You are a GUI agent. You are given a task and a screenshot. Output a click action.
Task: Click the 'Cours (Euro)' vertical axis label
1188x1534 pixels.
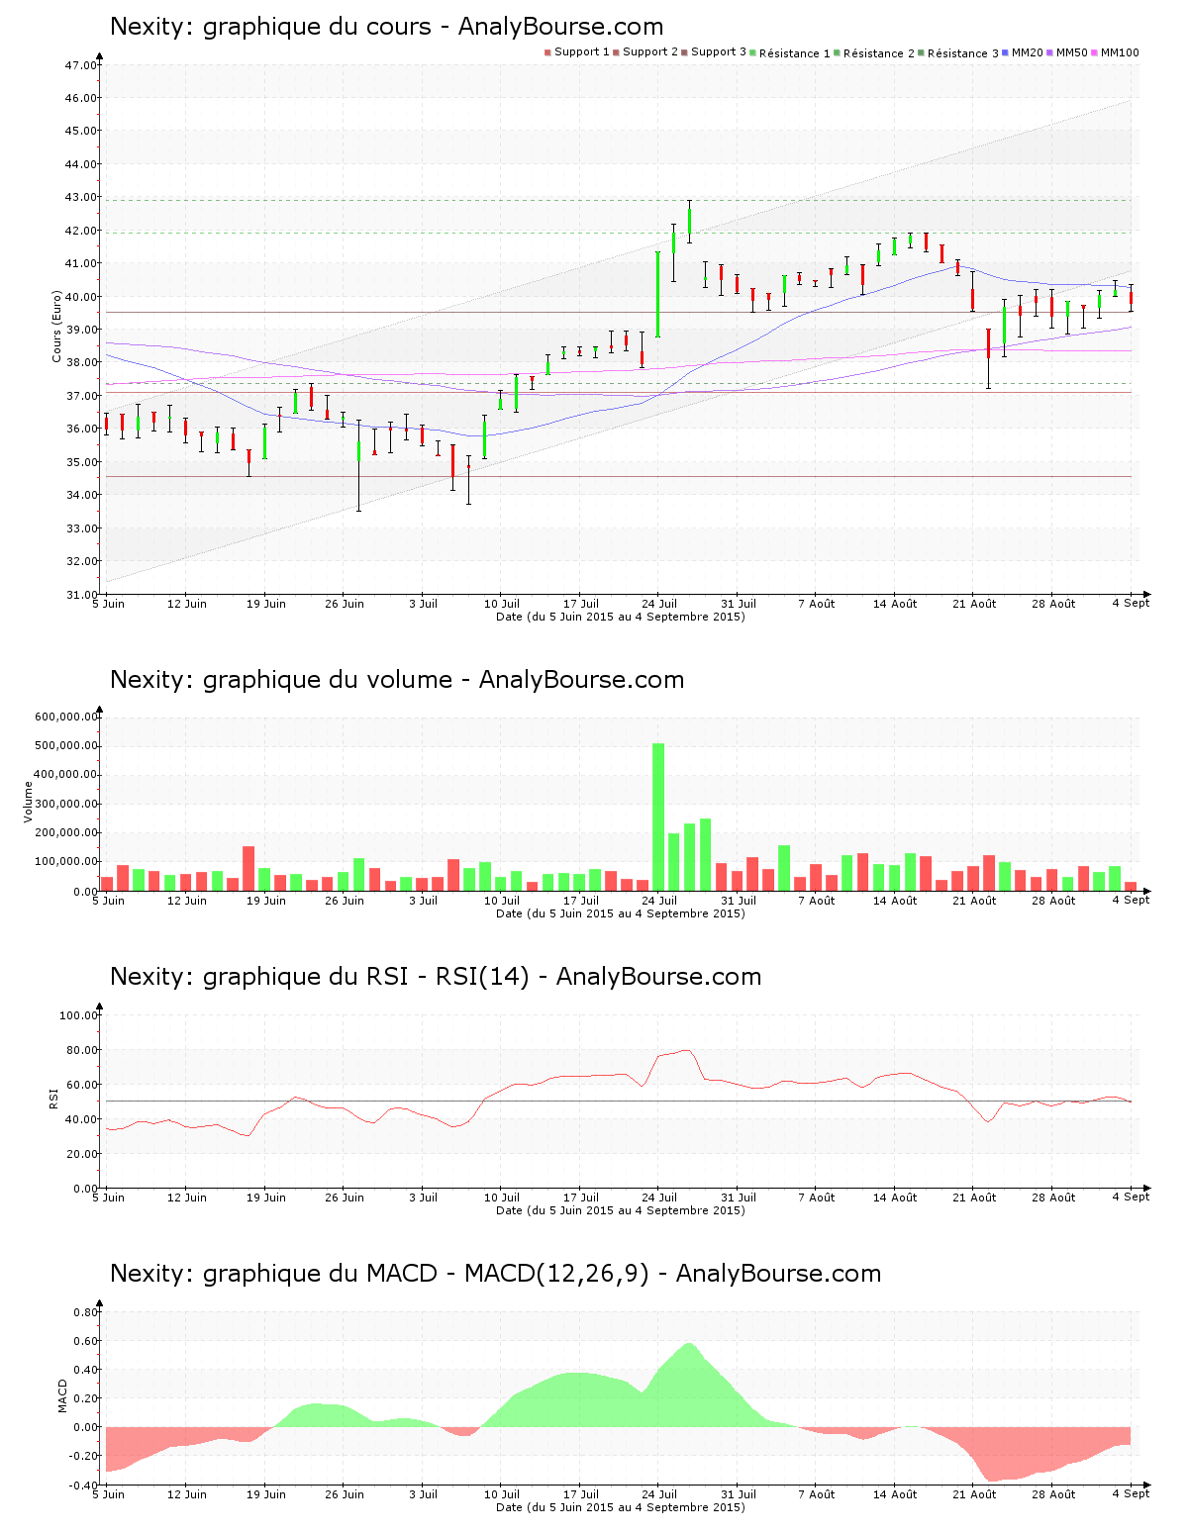(57, 326)
